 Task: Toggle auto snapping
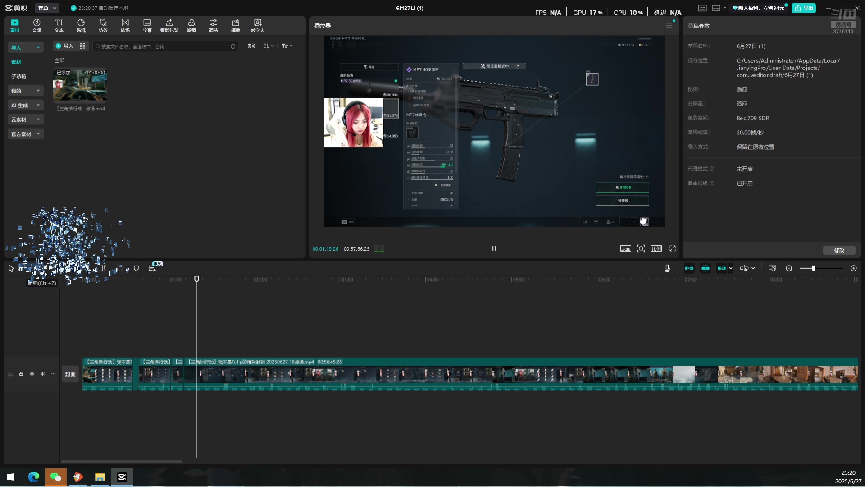(x=706, y=268)
